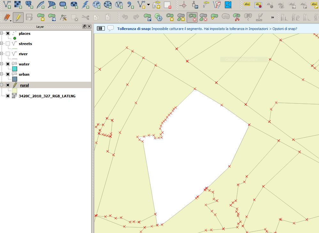
Task: Select the Reshape Features tool
Action: 214,17
